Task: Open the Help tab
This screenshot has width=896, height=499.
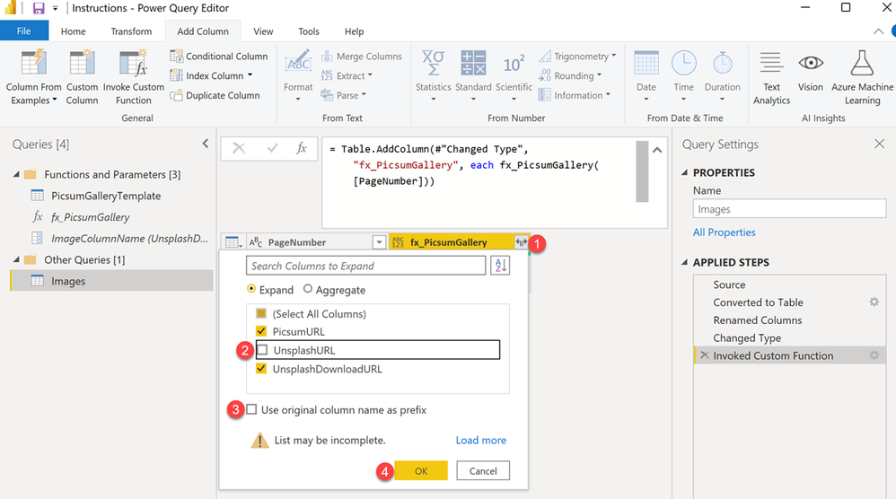Action: tap(354, 31)
